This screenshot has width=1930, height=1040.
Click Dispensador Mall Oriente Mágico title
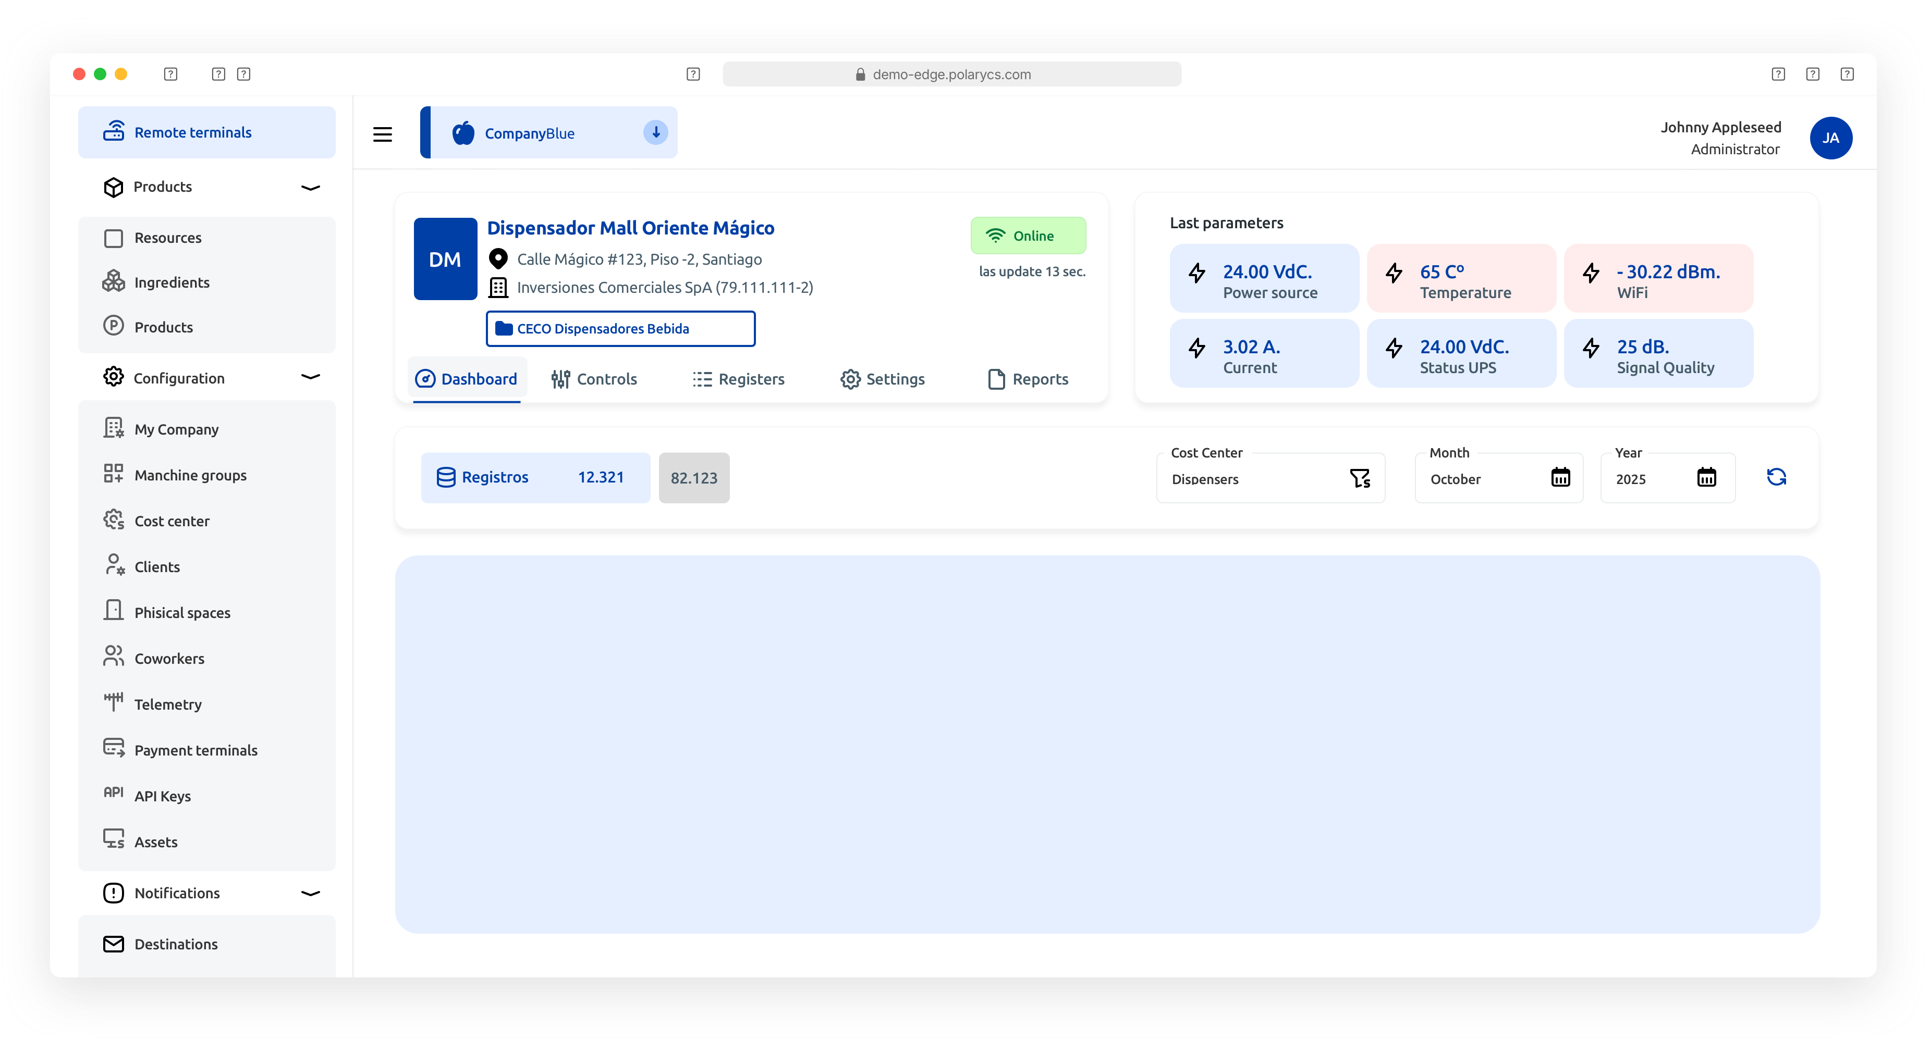[631, 228]
